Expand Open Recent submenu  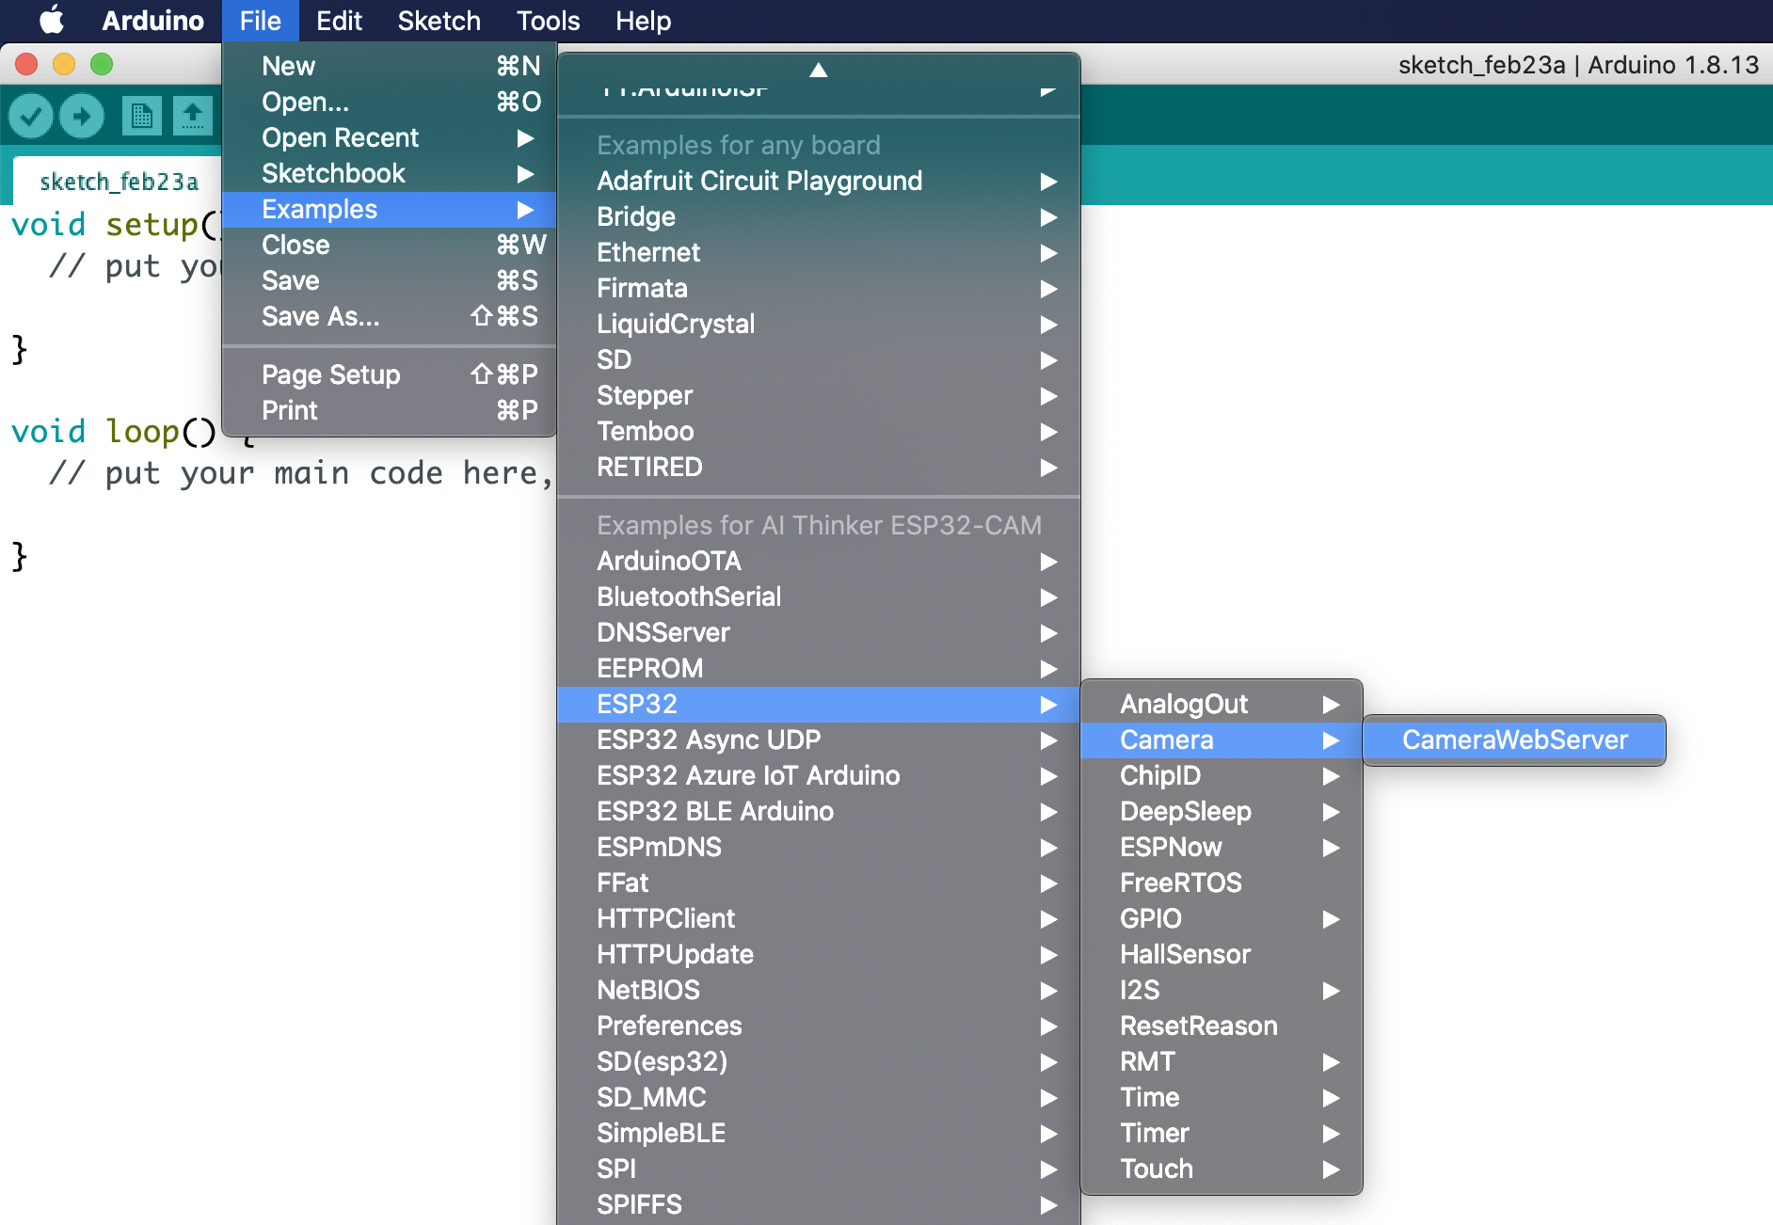pyautogui.click(x=390, y=137)
